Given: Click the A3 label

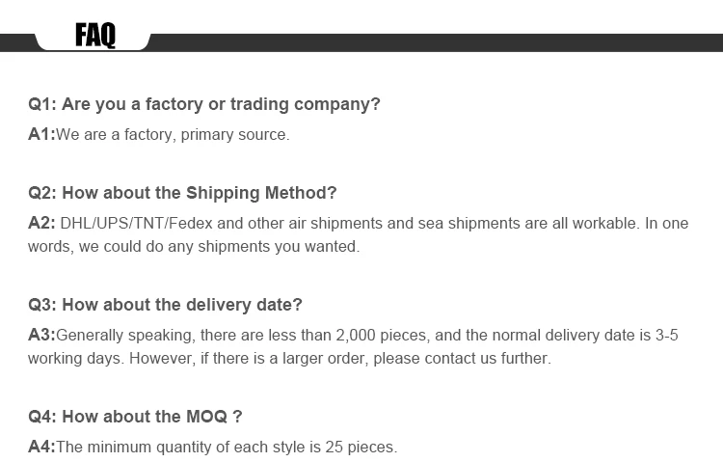Looking at the screenshot, I should 40,335.
